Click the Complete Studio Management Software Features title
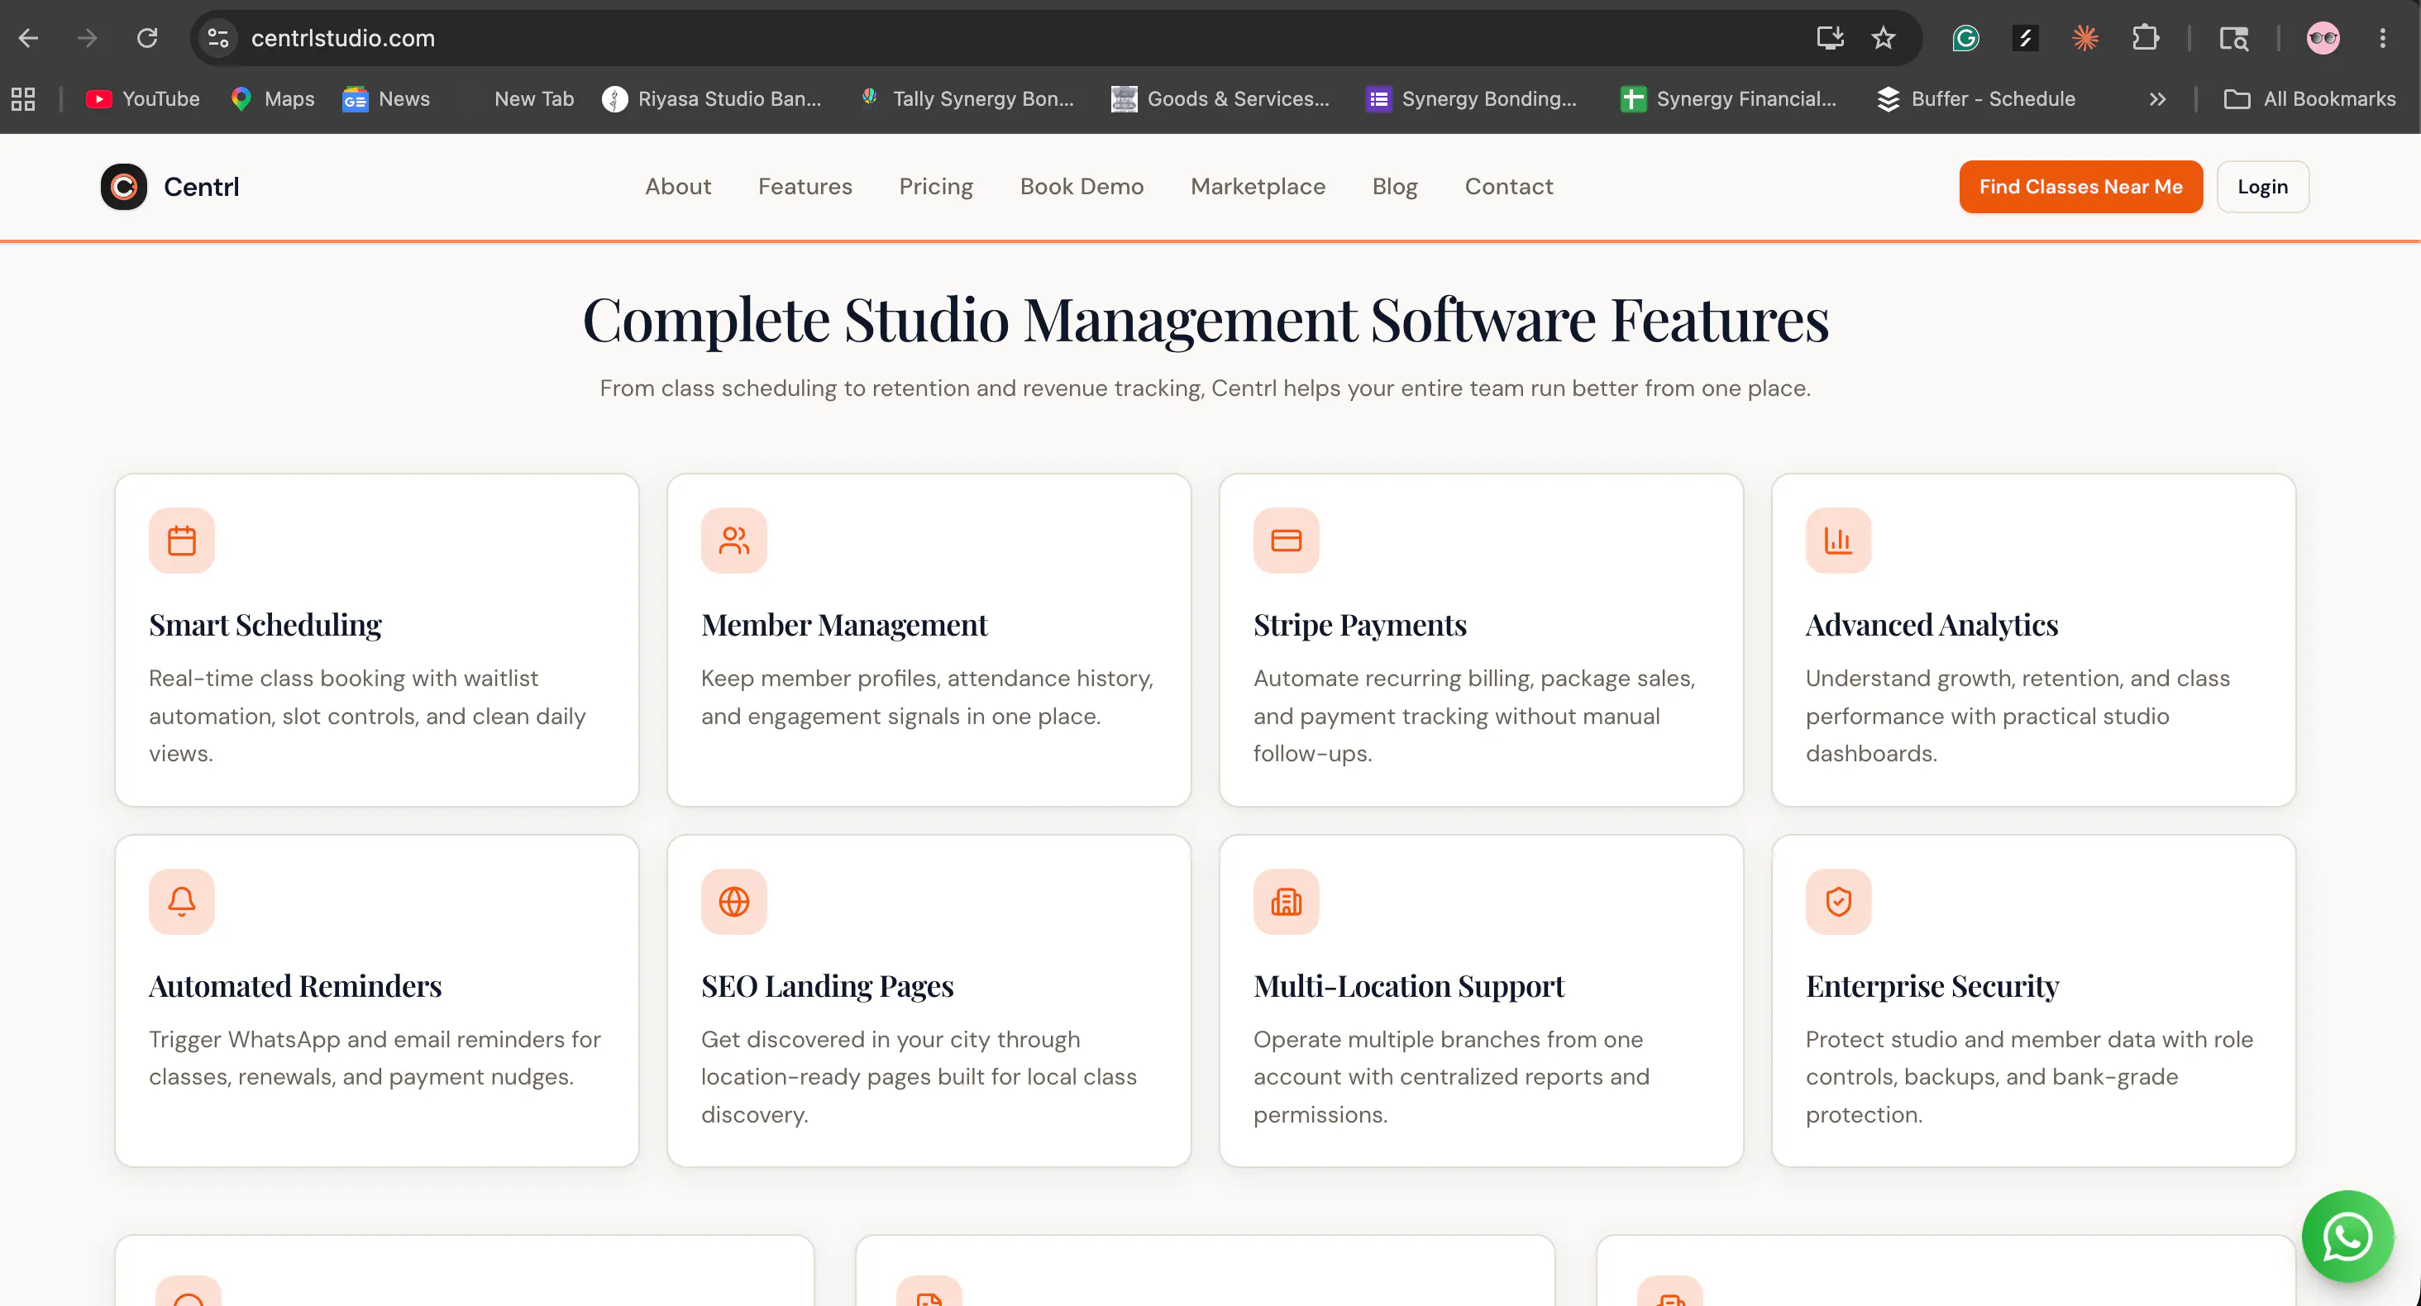This screenshot has width=2421, height=1306. (1206, 319)
